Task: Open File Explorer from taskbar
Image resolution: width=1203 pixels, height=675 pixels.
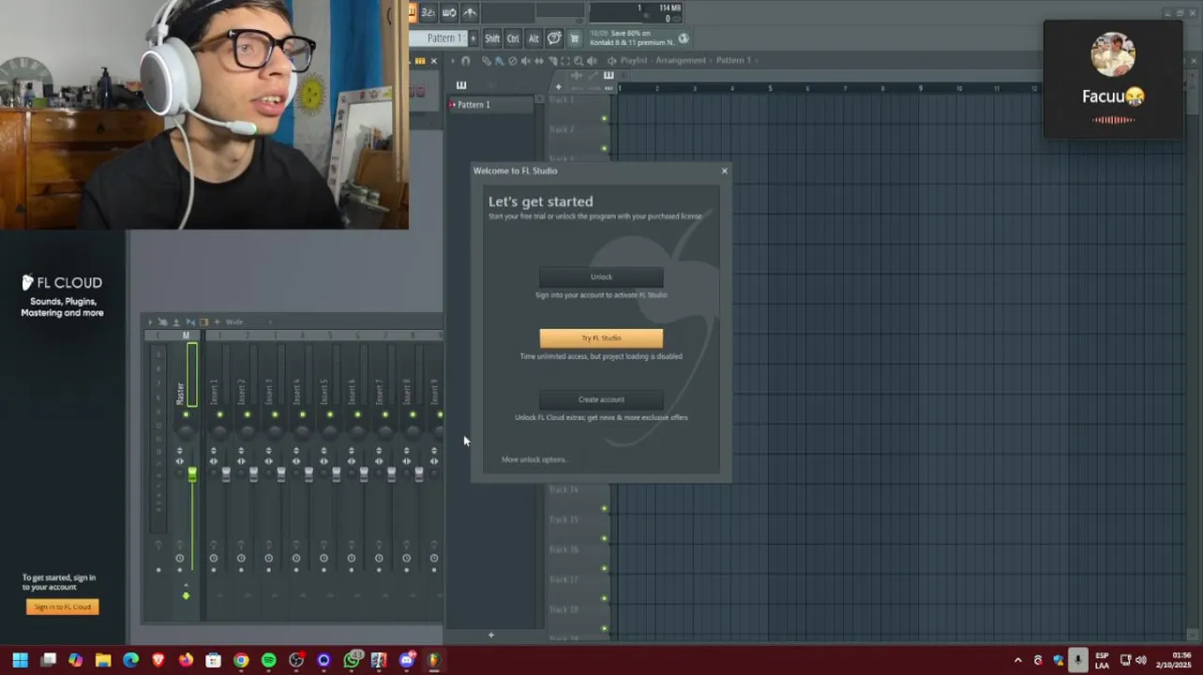Action: 103,660
